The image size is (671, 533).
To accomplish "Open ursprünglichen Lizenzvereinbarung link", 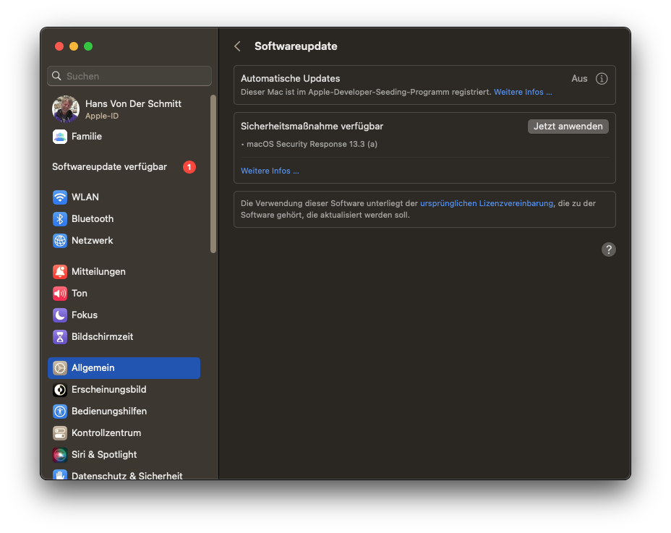I will (486, 204).
